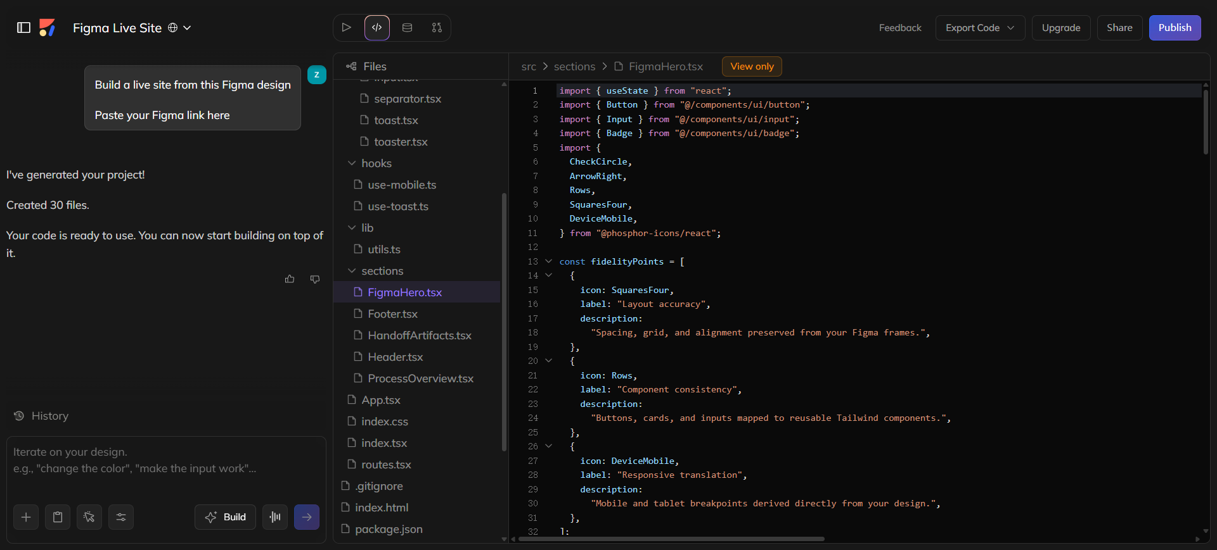Click the Z user avatar

pos(317,75)
